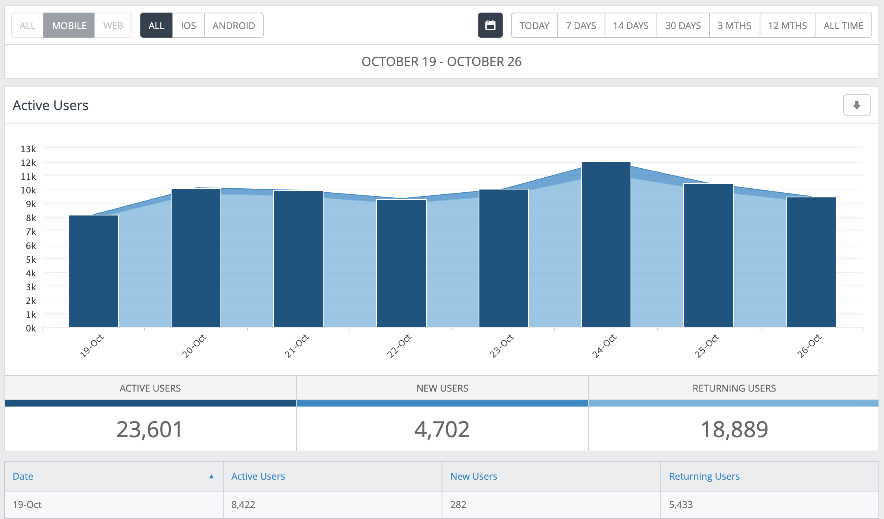Switch platform filter to ALL
This screenshot has height=519, width=884.
28,26
